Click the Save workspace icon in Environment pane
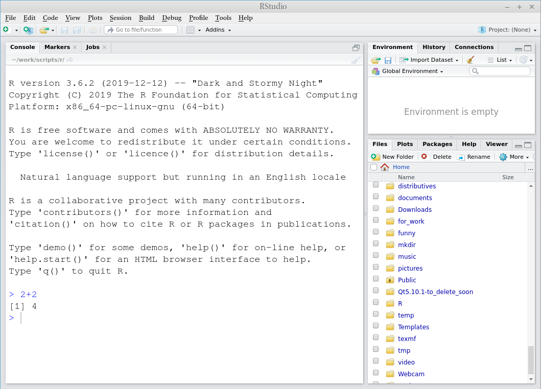 click(x=388, y=60)
